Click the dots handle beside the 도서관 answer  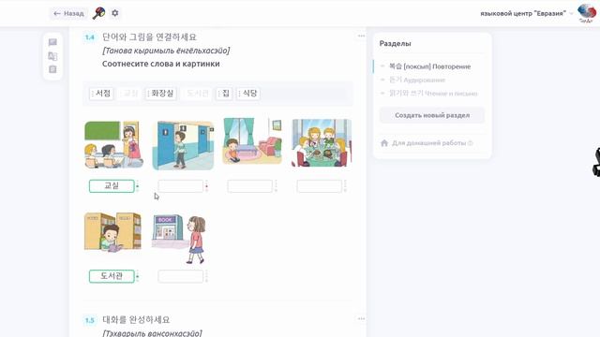click(138, 276)
